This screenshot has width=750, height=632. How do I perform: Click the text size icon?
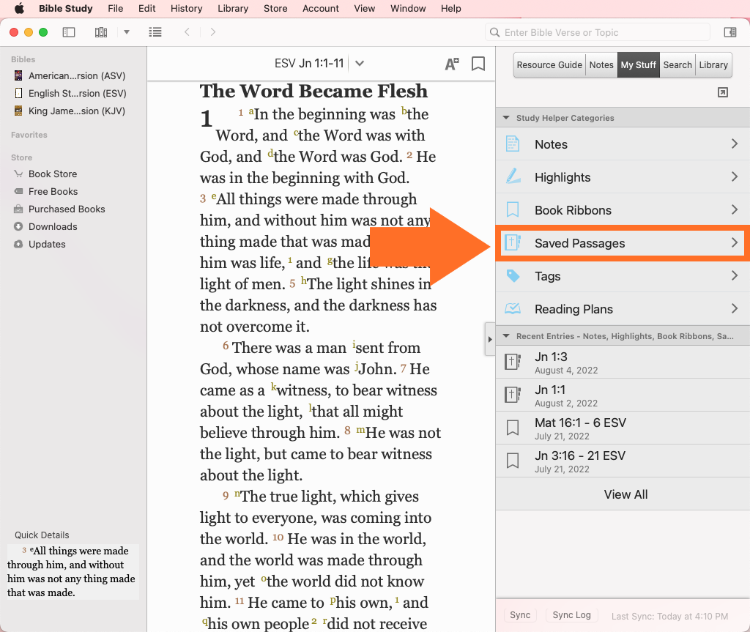pyautogui.click(x=452, y=64)
